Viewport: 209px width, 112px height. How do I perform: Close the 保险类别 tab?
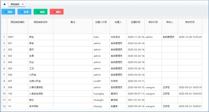[23, 4]
